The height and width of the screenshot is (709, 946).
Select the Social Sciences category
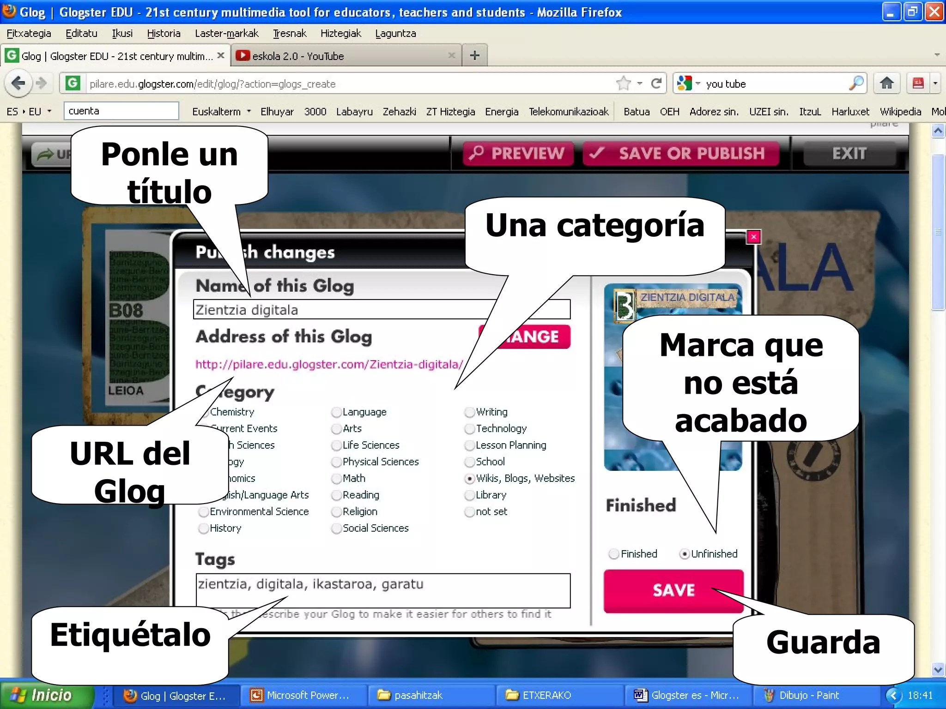tap(336, 528)
